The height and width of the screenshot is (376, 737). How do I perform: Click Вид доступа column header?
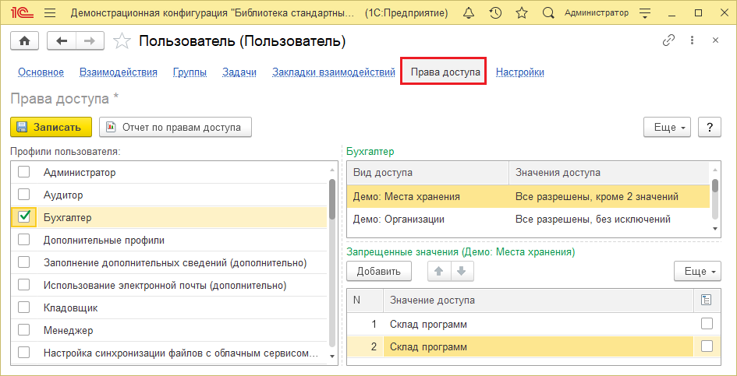pyautogui.click(x=427, y=173)
